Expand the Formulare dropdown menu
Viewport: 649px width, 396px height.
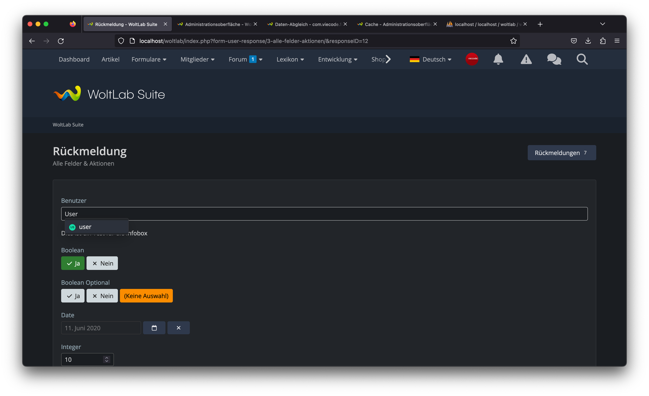click(x=149, y=60)
